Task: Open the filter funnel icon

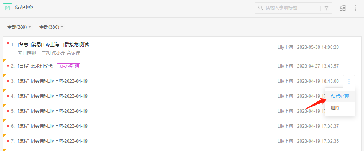Action: [326, 8]
